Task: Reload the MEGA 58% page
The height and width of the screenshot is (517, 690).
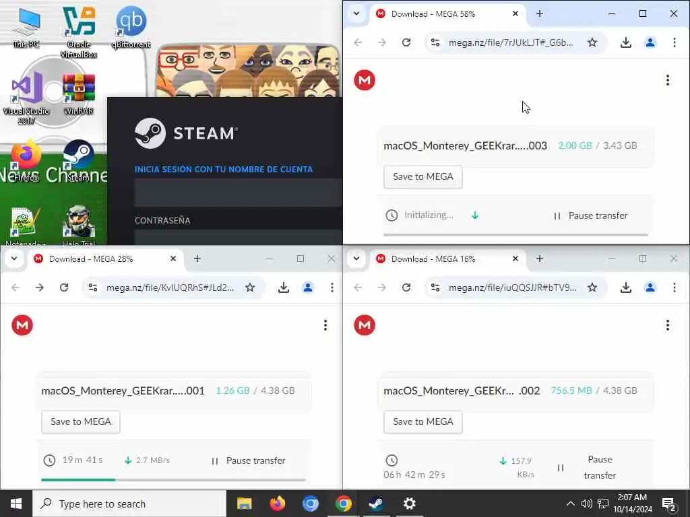Action: click(406, 42)
